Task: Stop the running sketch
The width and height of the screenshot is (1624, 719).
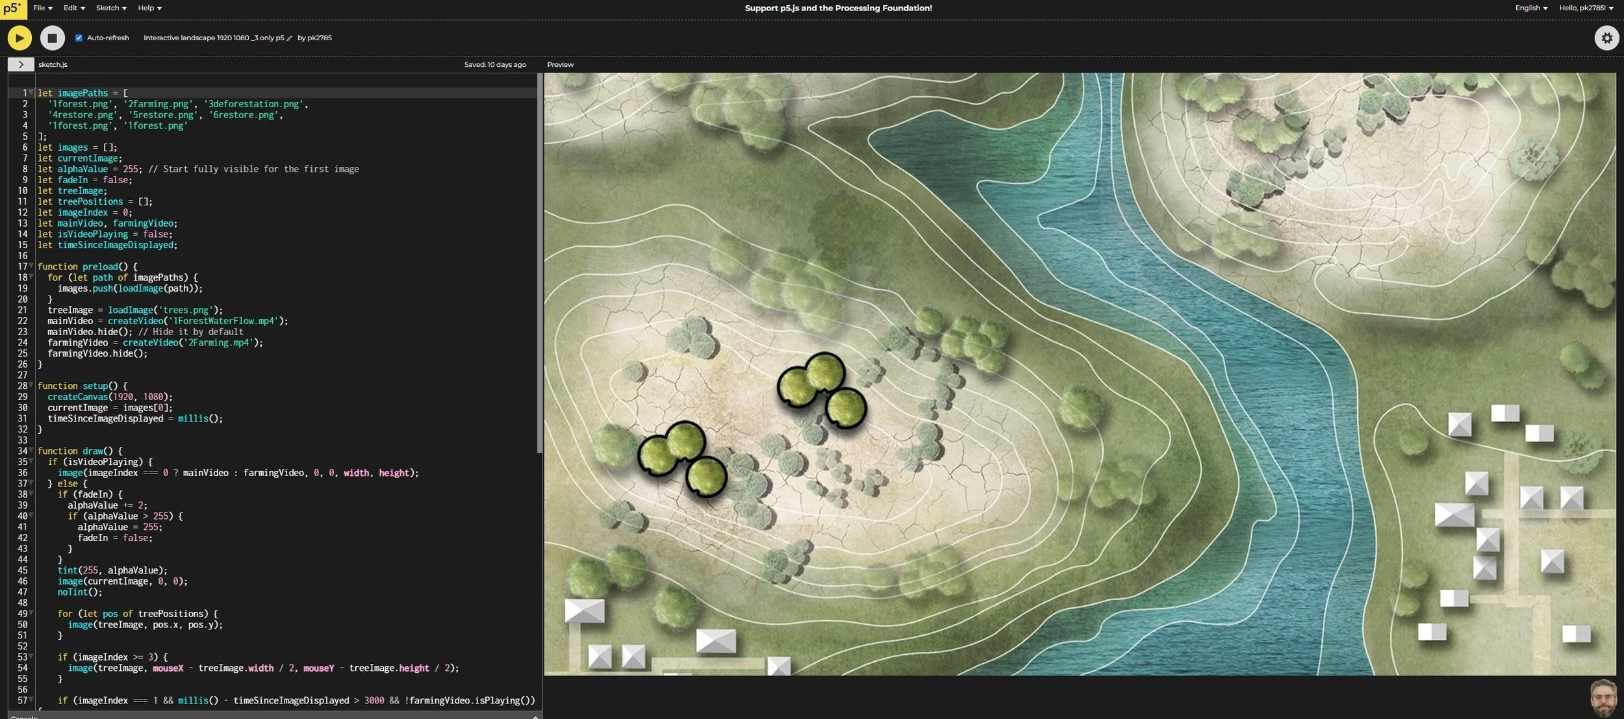Action: [x=52, y=38]
